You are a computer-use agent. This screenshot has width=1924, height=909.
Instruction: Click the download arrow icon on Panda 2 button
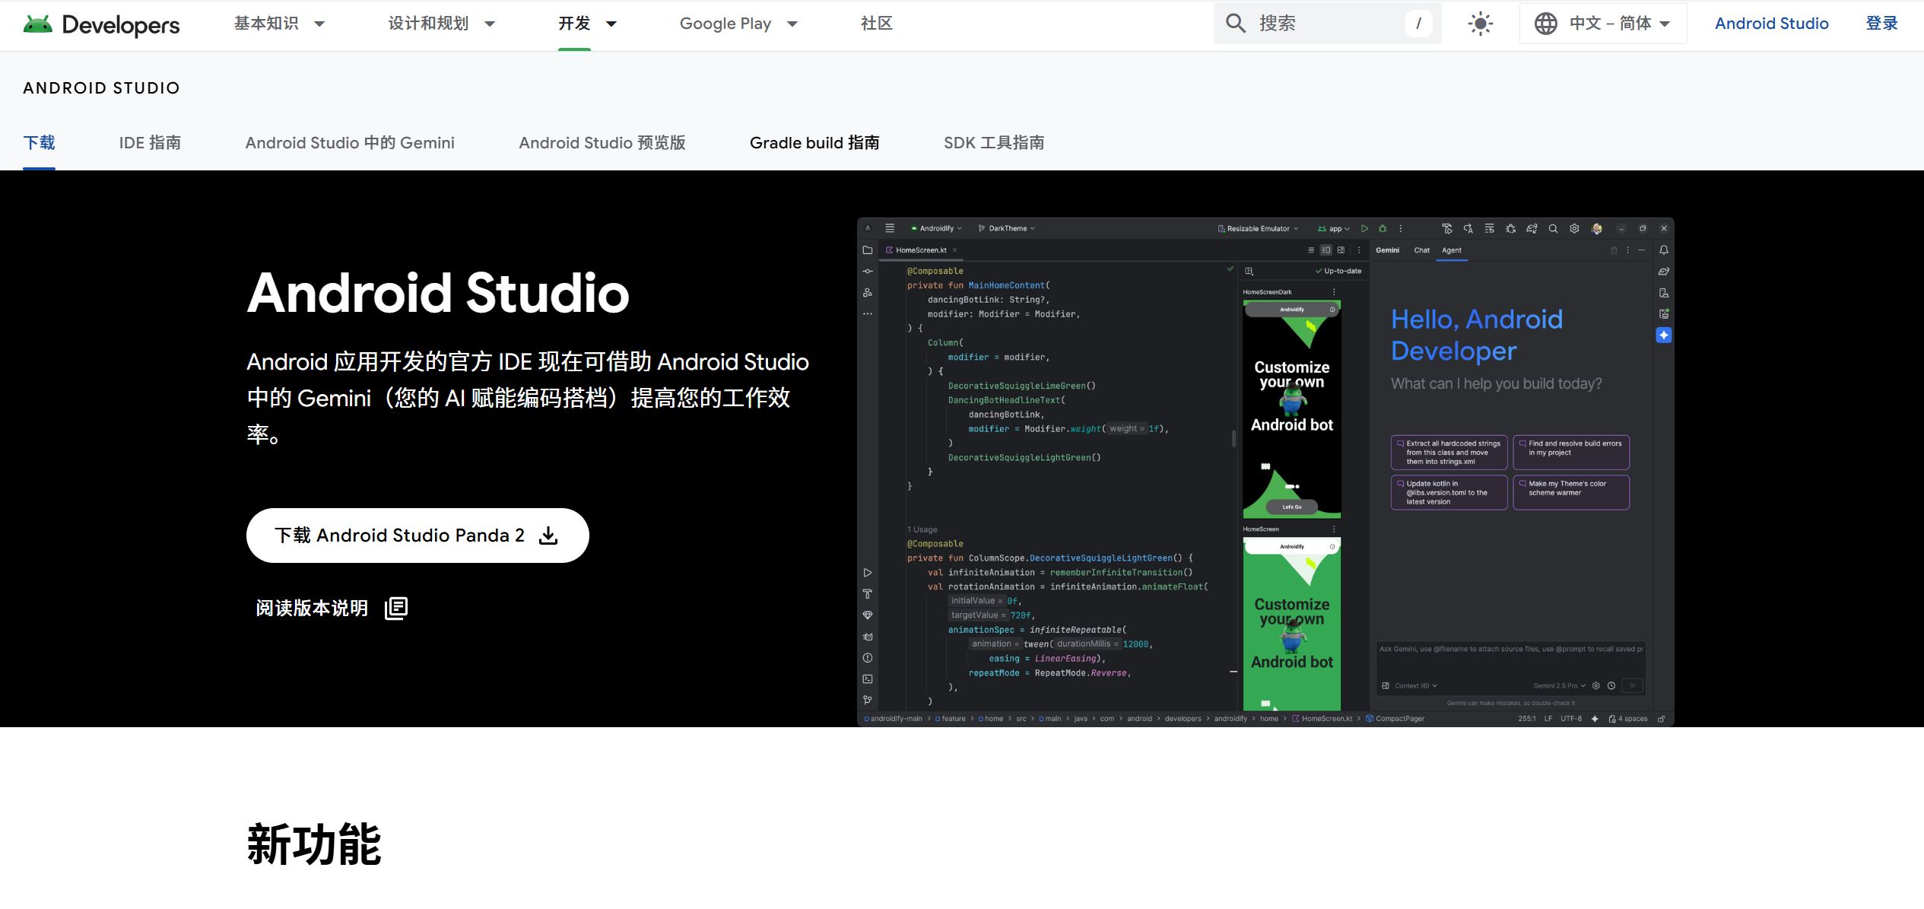pos(548,536)
